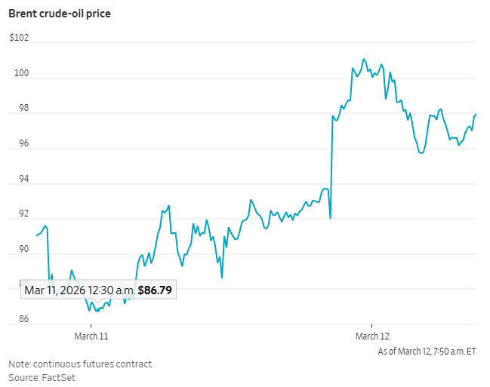The width and height of the screenshot is (490, 387).
Task: Click the March 11 x-axis date label
Action: click(x=91, y=335)
